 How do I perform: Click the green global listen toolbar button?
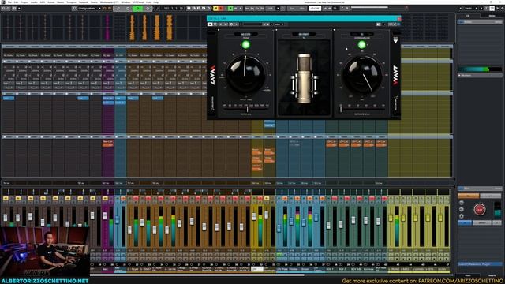230,9
